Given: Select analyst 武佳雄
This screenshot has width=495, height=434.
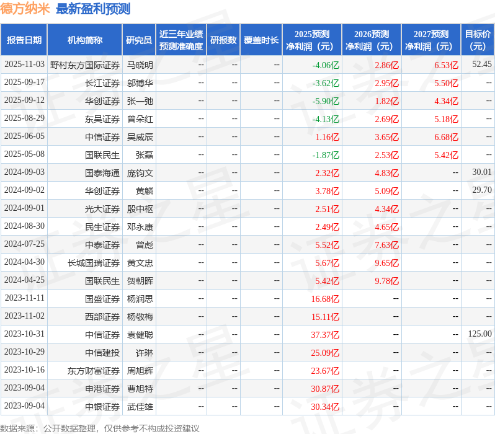Looking at the screenshot, I should click(x=140, y=407).
